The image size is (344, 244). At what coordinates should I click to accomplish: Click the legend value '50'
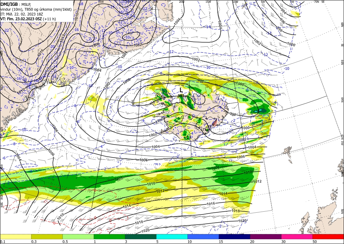315,242
